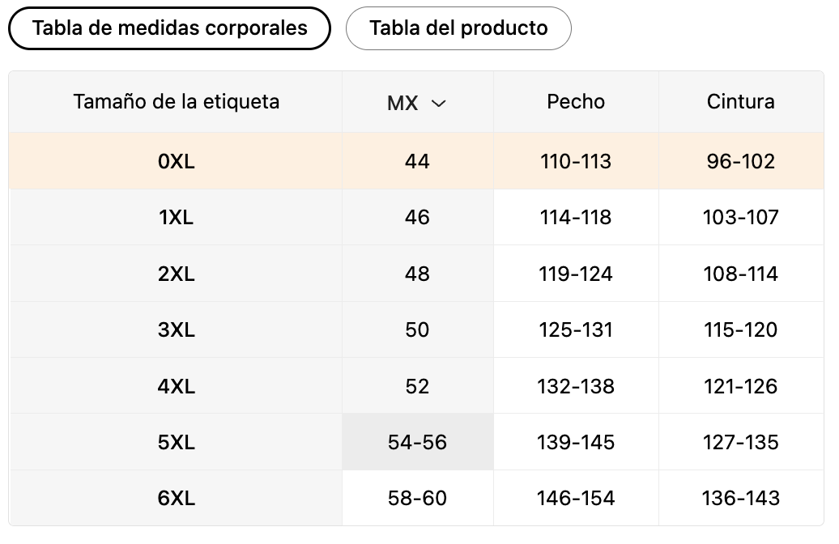Screen dimensions: 839x544
Task: Switch to Tabla de medidas corporales tab
Action: click(x=169, y=28)
